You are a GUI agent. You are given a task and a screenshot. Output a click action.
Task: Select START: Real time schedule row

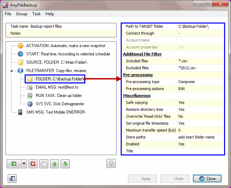click(68, 54)
